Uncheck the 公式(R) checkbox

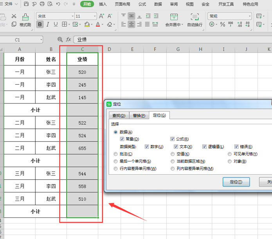pos(172,139)
